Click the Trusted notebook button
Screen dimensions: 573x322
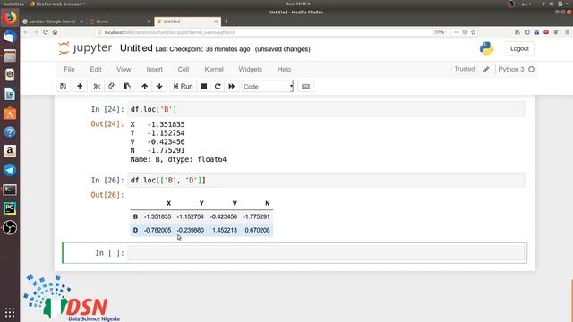click(464, 69)
